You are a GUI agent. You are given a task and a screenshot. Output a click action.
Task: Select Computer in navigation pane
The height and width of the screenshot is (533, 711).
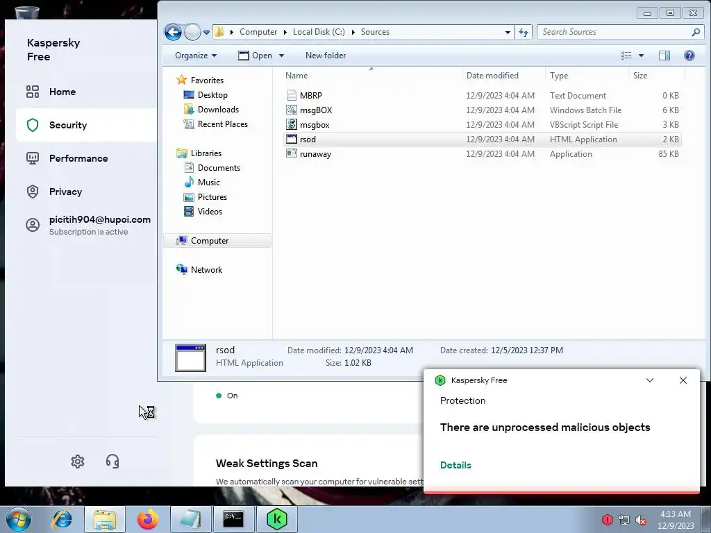point(217,241)
